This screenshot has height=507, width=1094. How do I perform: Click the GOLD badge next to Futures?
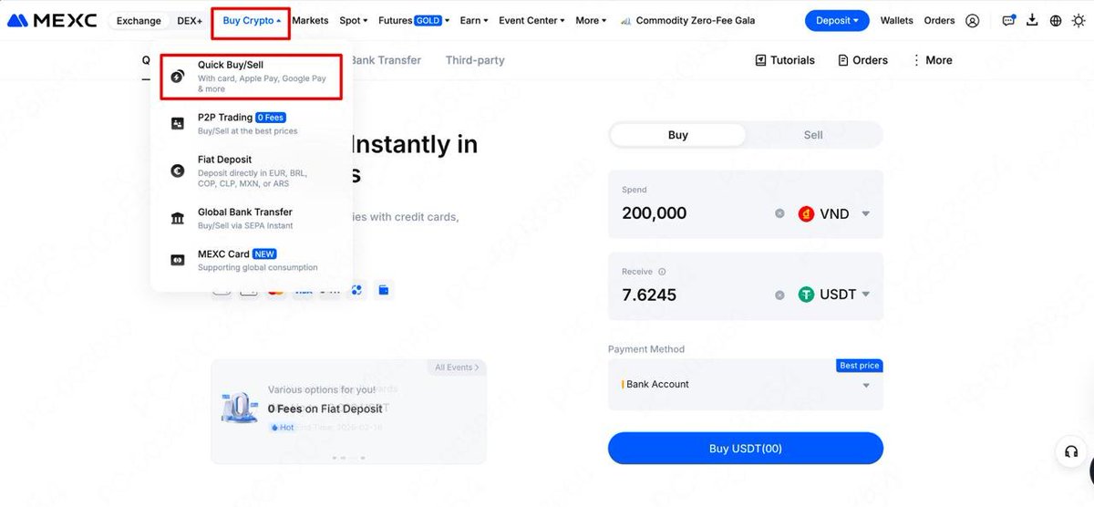428,20
